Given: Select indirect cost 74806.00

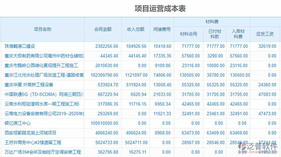Looking at the screenshot, I should point(162,75).
